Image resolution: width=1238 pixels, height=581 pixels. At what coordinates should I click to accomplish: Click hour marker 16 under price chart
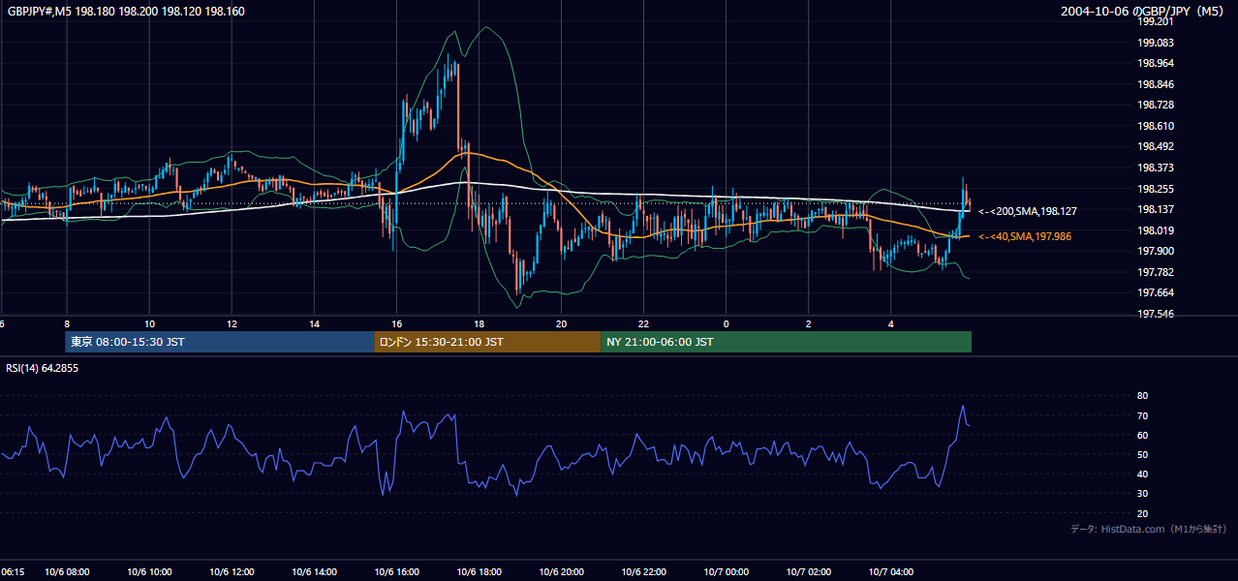[396, 323]
